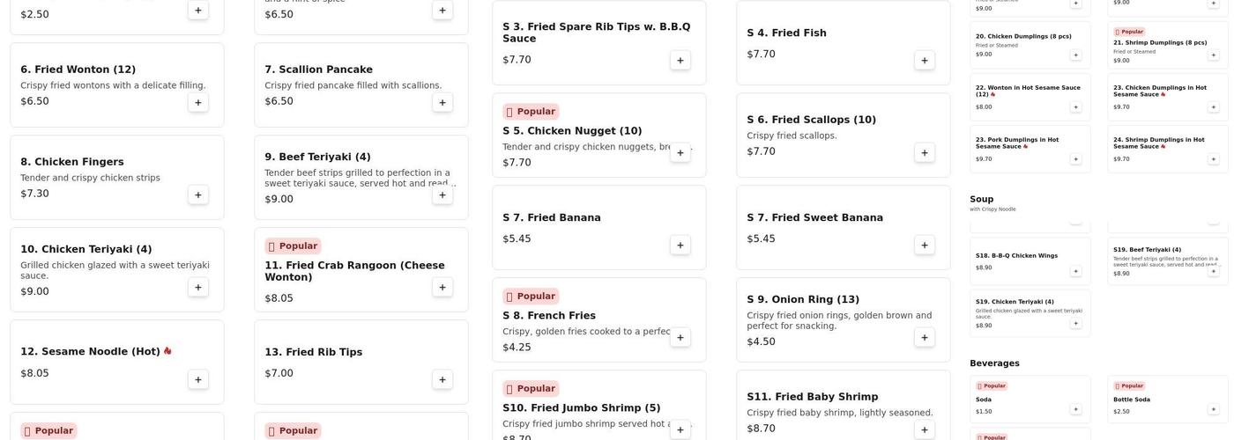
Task: Add S 8. French Fries to cart
Action: coord(680,337)
